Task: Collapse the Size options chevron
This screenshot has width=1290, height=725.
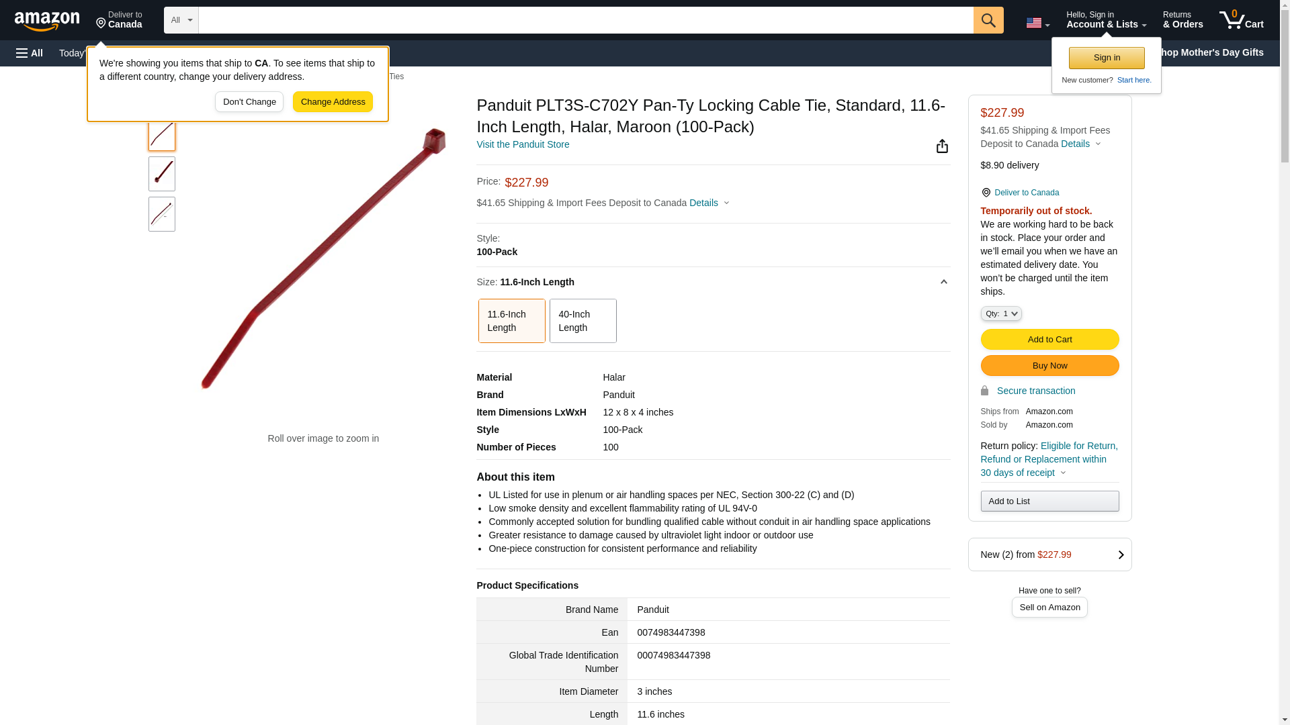Action: 943,282
